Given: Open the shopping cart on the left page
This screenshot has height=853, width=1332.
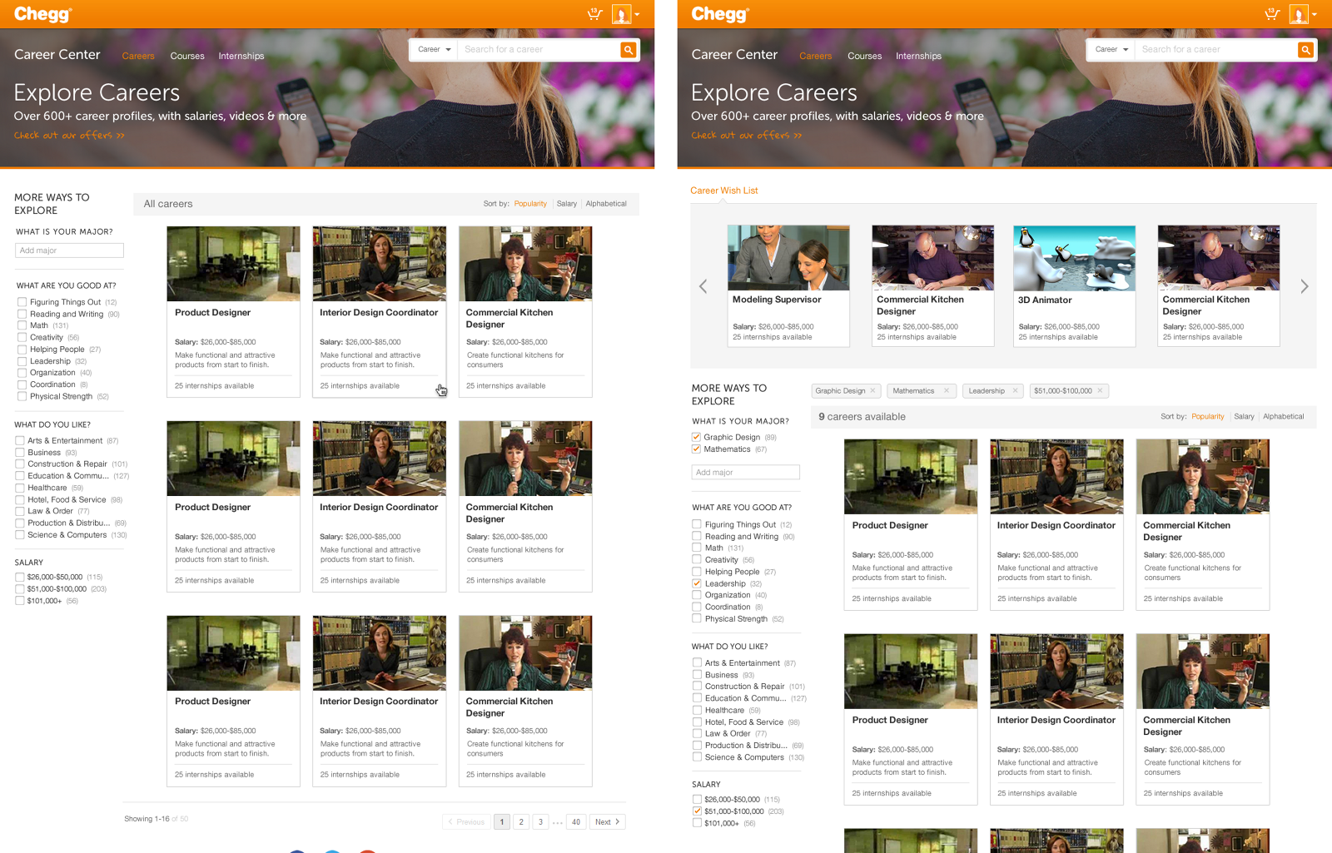Looking at the screenshot, I should point(594,13).
